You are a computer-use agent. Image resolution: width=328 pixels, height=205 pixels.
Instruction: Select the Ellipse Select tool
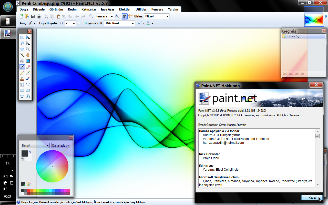[x=22, y=49]
